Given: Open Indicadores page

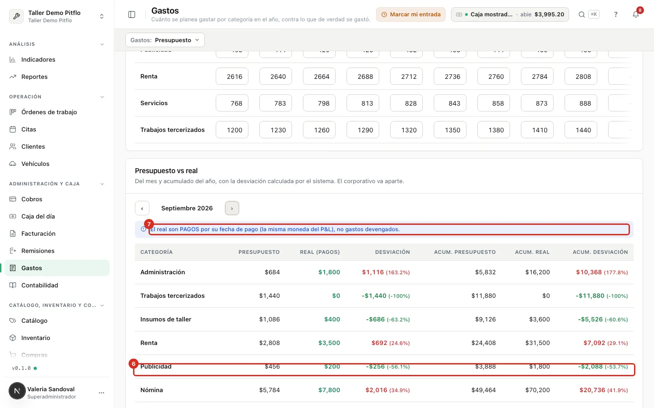Looking at the screenshot, I should click(57, 59).
